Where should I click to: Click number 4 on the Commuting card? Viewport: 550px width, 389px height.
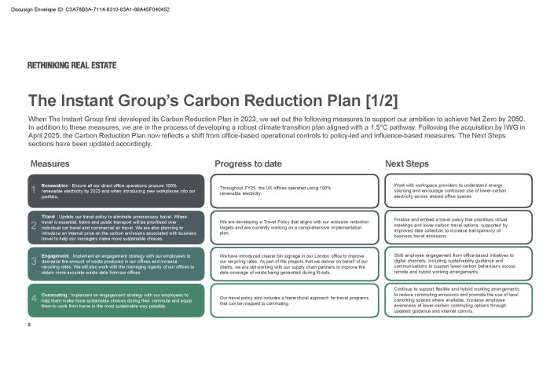pyautogui.click(x=34, y=298)
